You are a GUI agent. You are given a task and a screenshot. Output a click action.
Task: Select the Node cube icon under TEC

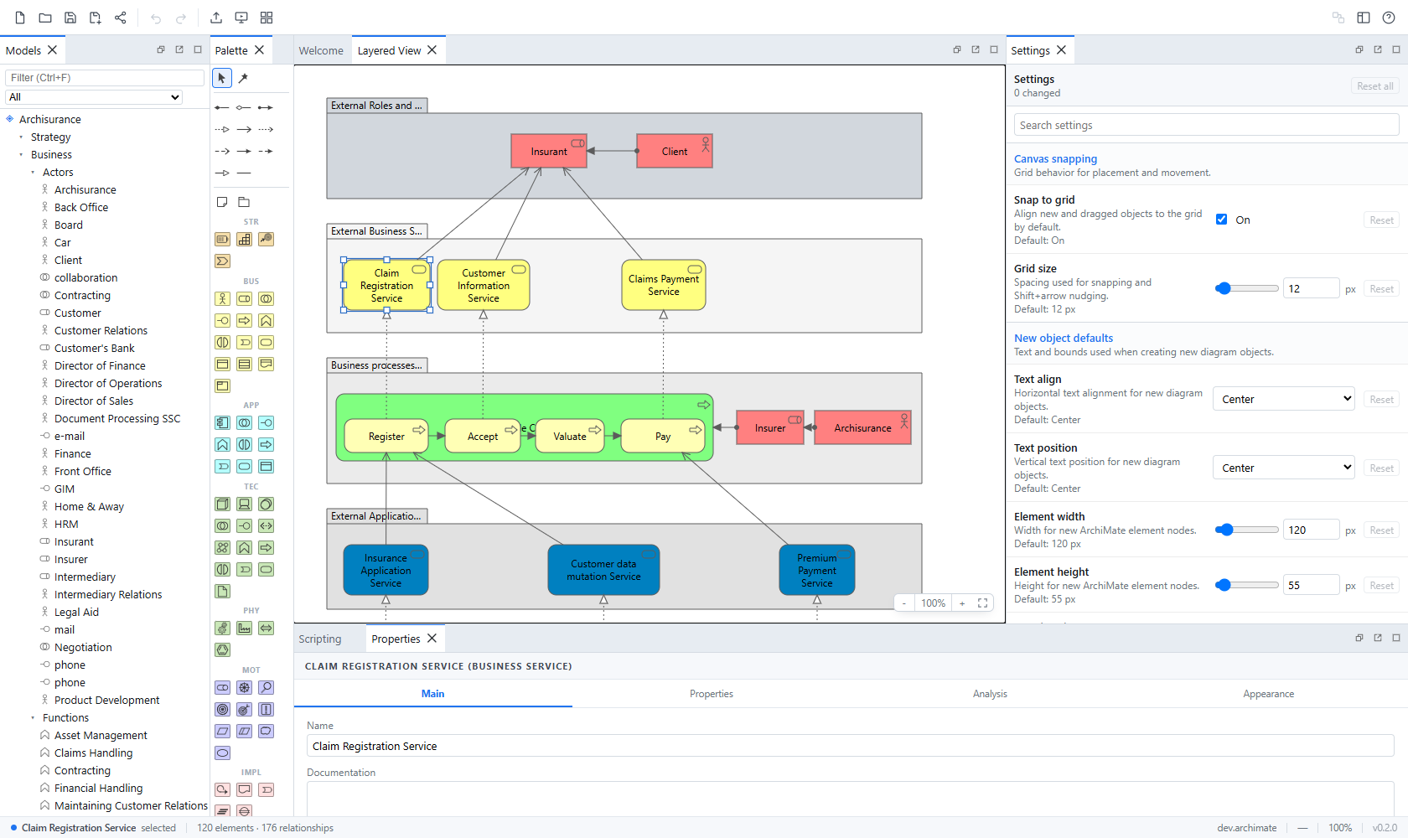pos(222,504)
